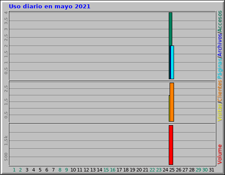Click the '1' value on top chart axis

pyautogui.click(x=6, y=63)
